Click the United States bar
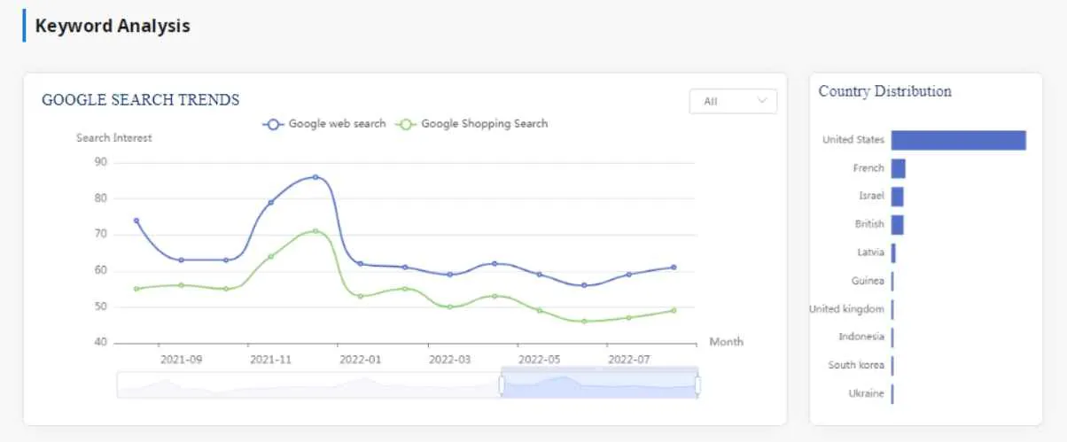Viewport: 1067px width, 442px height. click(x=958, y=140)
